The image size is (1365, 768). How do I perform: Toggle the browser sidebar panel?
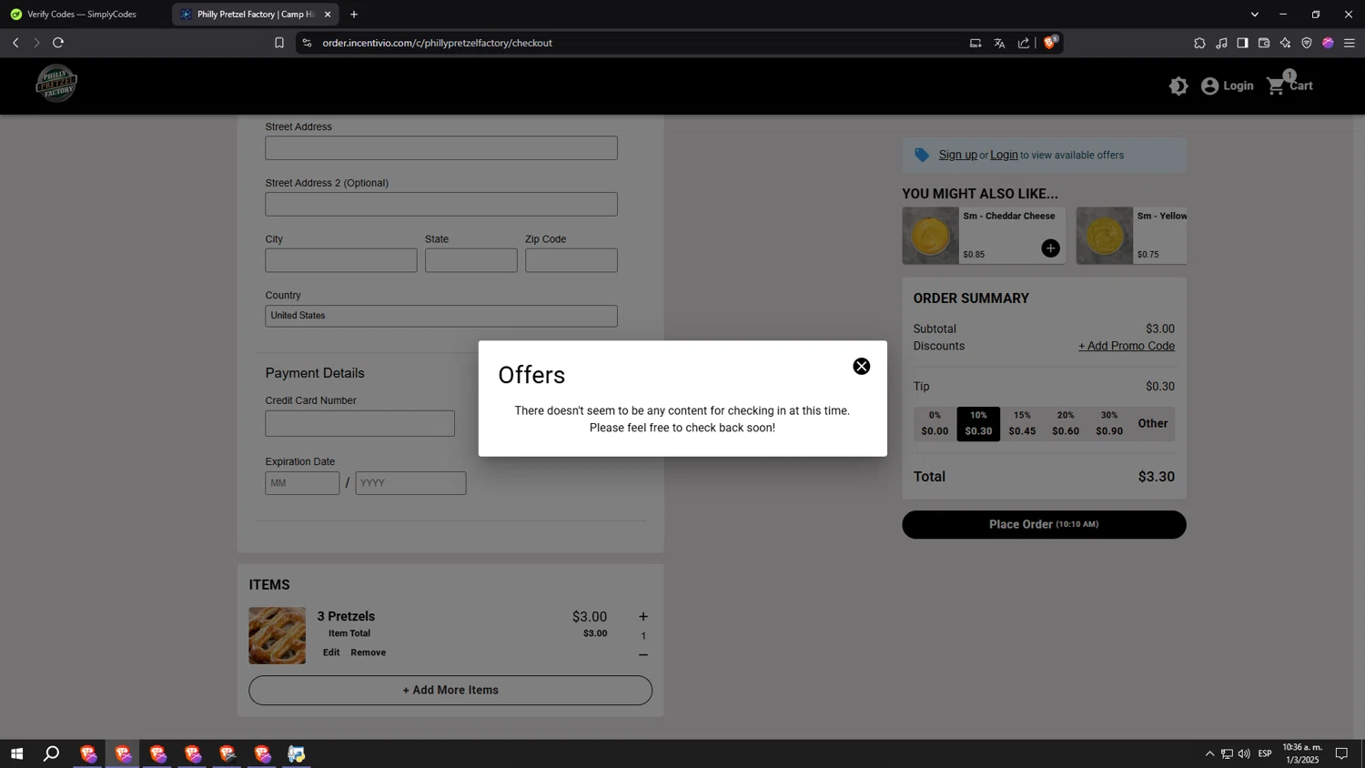pyautogui.click(x=1242, y=43)
